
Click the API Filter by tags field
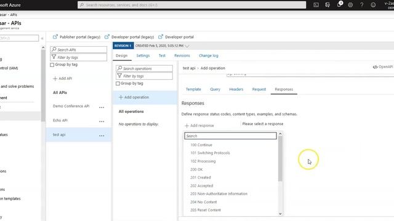79,57
